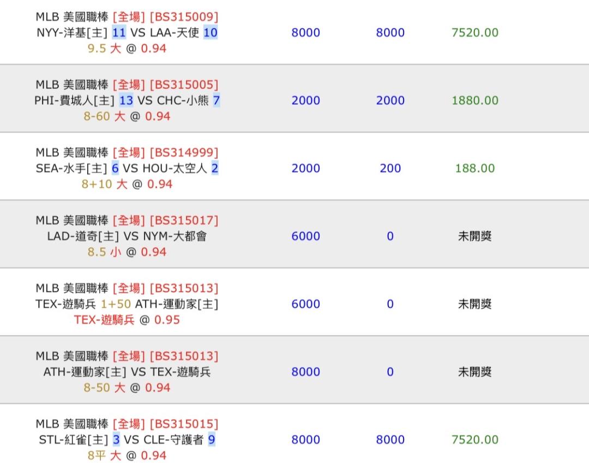Screen dimensions: 589x466
Task: Click the red "TEX-遊騎兵 @ 0.95" selection
Action: [127, 320]
